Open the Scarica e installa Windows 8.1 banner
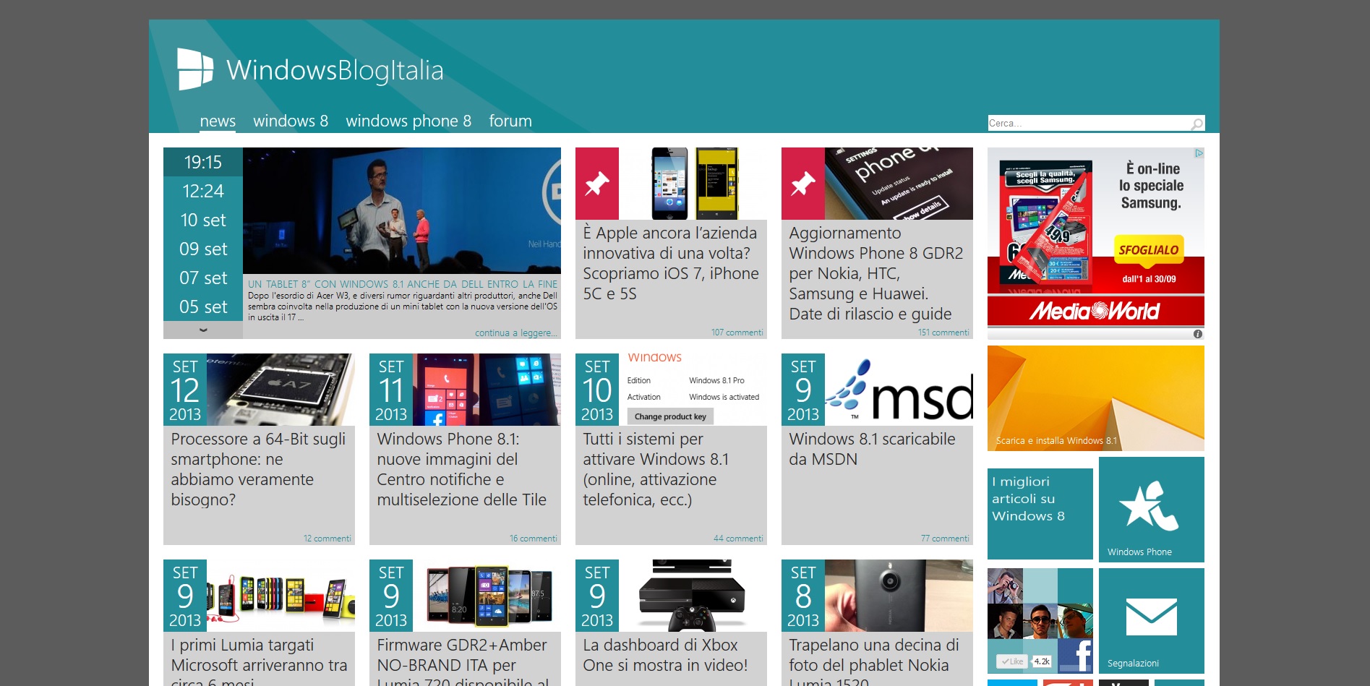Screen dimensions: 1370x686 (x=1096, y=398)
